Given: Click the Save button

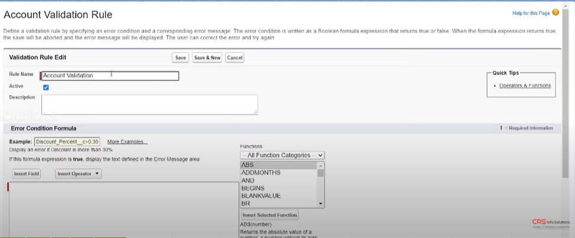Looking at the screenshot, I should (x=181, y=58).
